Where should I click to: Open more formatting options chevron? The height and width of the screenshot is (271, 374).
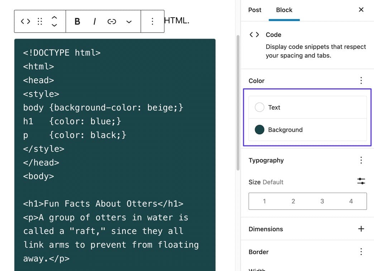tap(129, 22)
